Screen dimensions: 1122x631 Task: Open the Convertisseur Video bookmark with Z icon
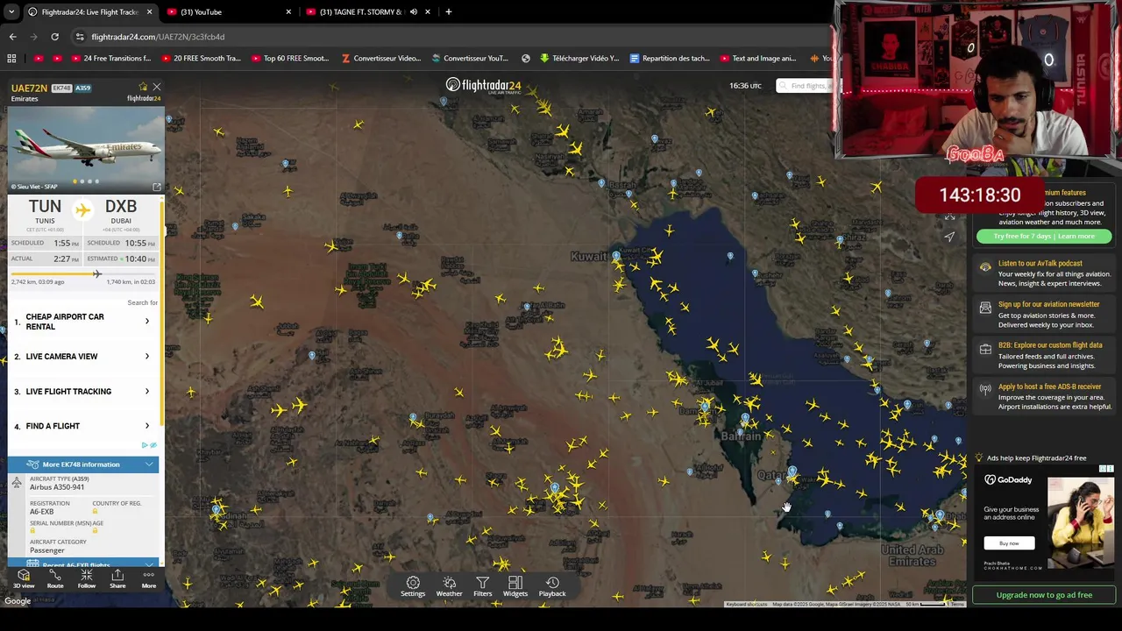[x=381, y=59]
